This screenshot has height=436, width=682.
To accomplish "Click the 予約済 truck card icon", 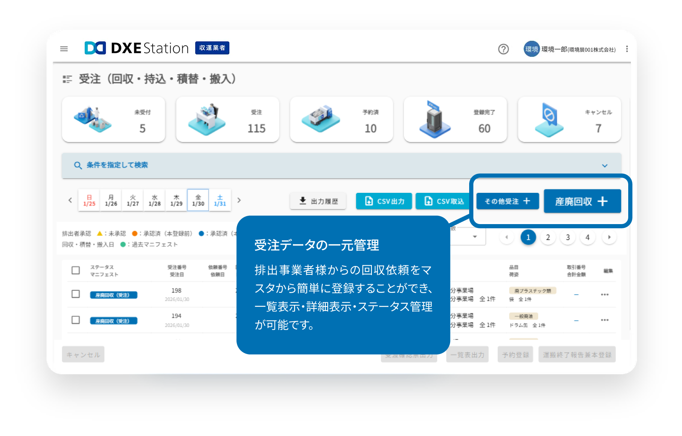I will click(321, 119).
